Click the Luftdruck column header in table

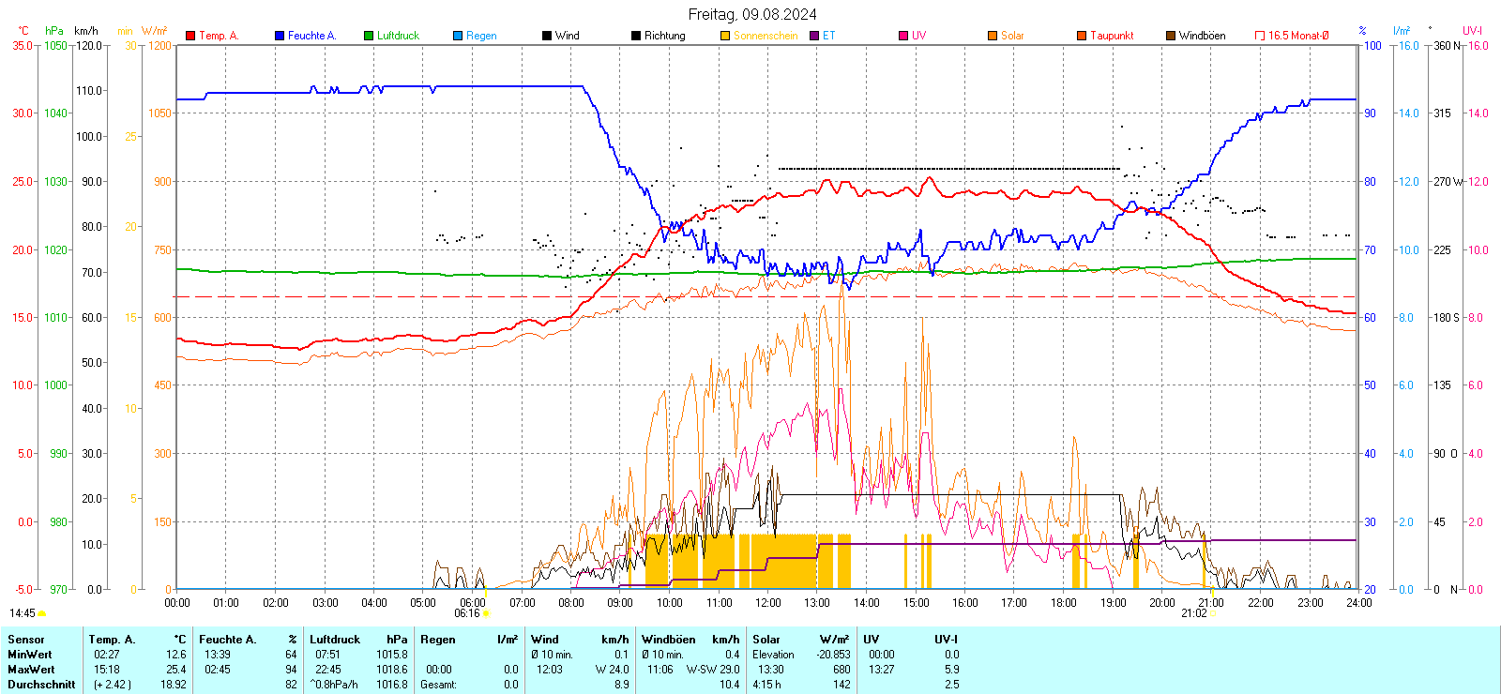point(335,640)
